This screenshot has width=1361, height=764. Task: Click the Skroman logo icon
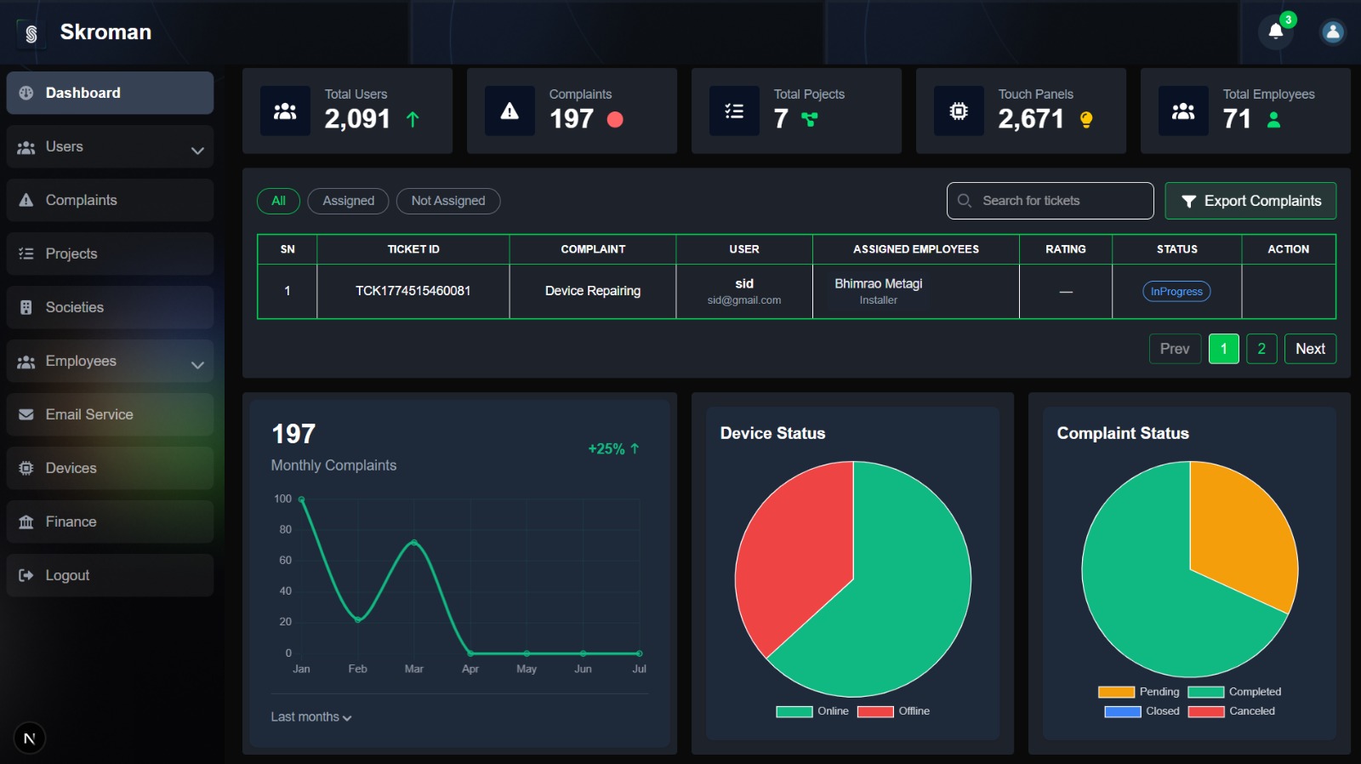[x=31, y=33]
